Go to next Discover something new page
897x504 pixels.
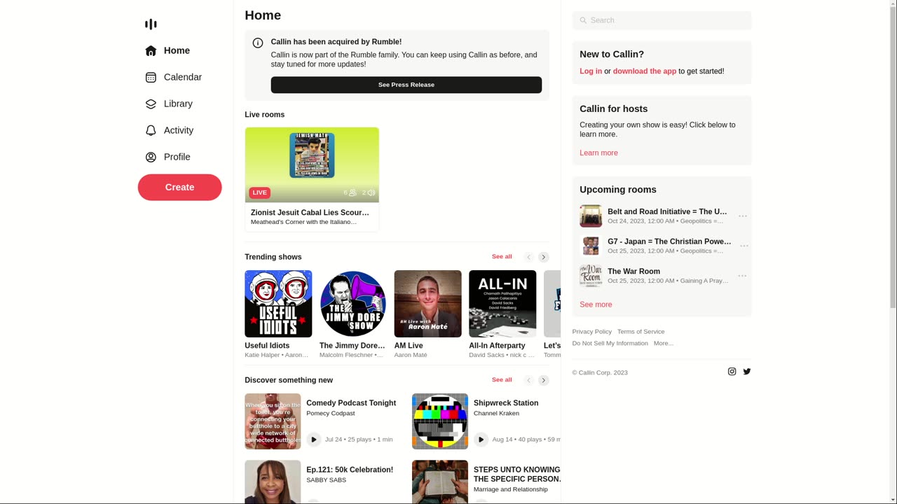click(544, 380)
